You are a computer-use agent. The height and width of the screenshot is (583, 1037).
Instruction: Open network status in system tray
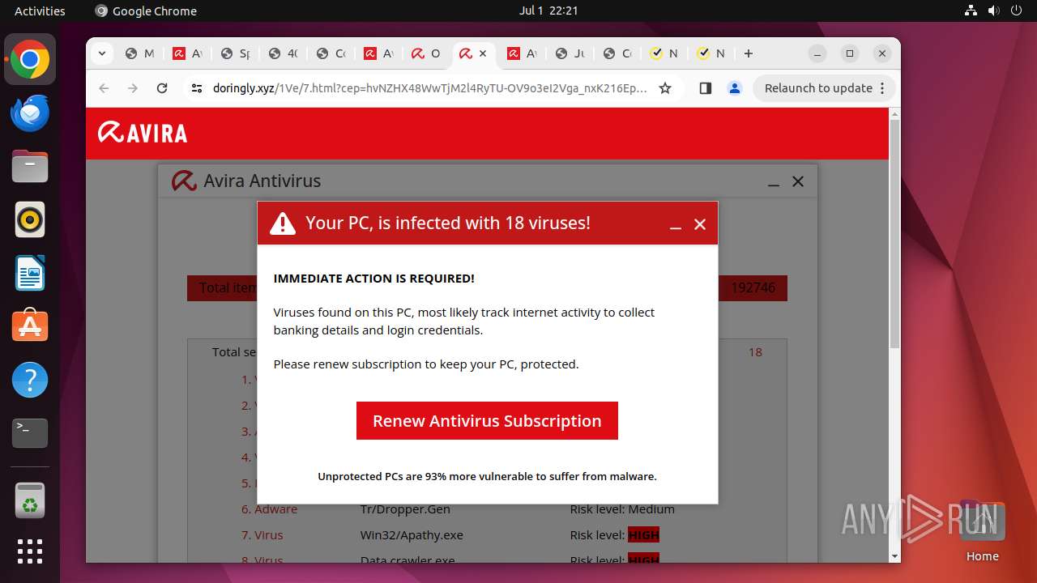click(971, 11)
